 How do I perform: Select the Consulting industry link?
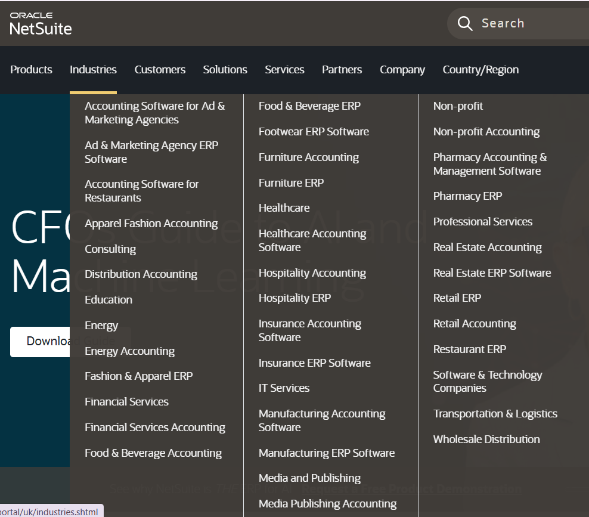(110, 249)
